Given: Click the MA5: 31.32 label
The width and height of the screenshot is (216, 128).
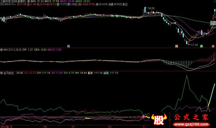Looking at the screenshot, I should coord(37,1).
